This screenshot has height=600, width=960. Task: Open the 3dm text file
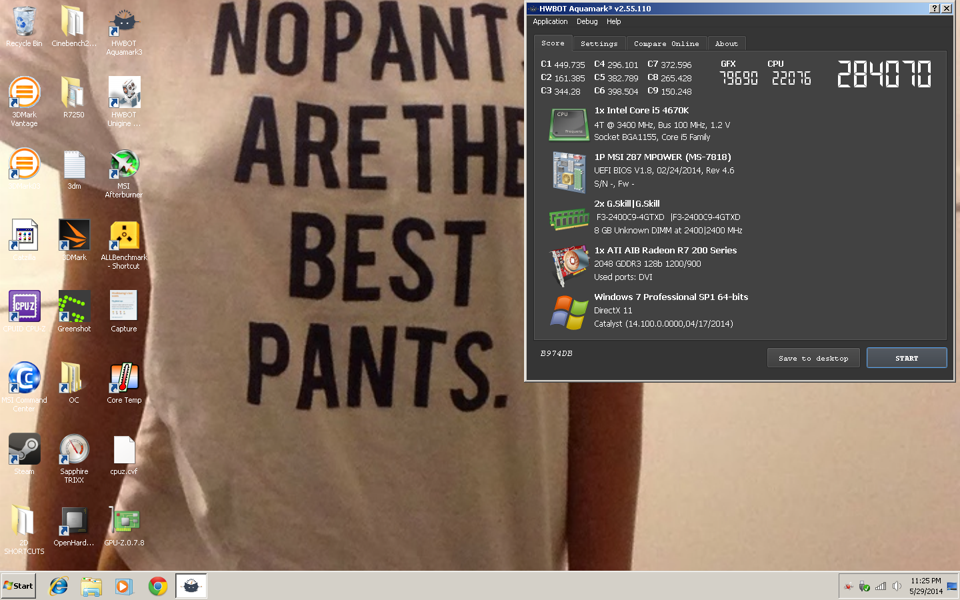74,169
